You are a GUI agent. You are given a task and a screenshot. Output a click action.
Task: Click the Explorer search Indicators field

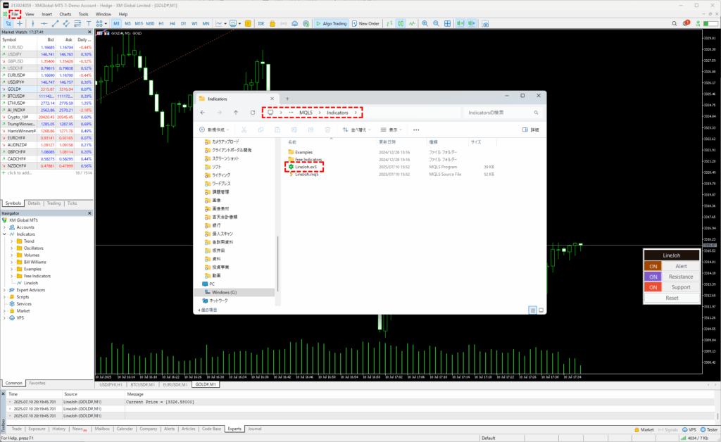[501, 113]
